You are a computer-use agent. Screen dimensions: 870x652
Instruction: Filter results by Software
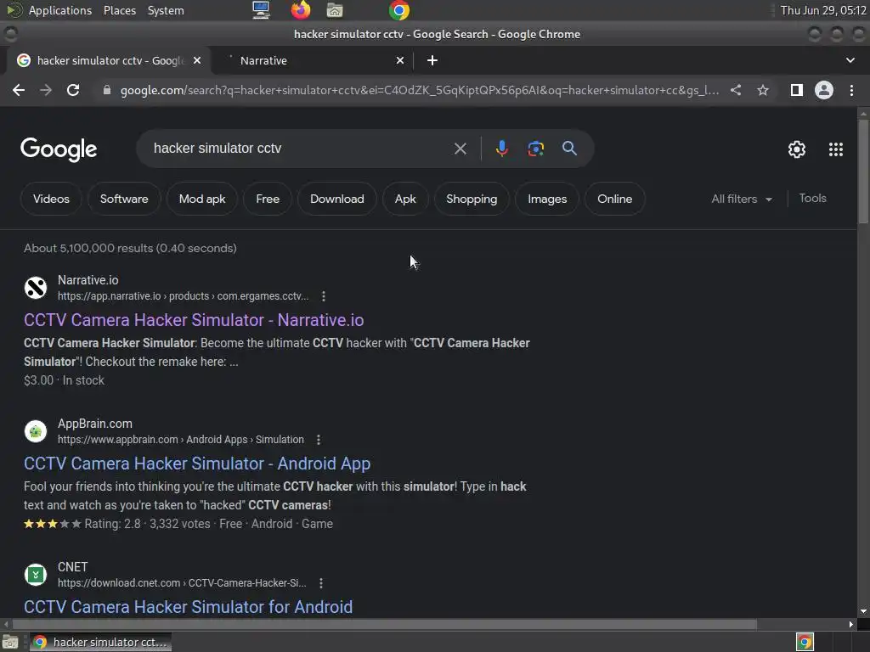point(124,199)
